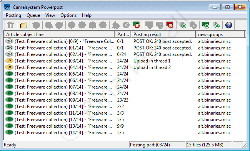Sort by the Part... column header

click(123, 34)
